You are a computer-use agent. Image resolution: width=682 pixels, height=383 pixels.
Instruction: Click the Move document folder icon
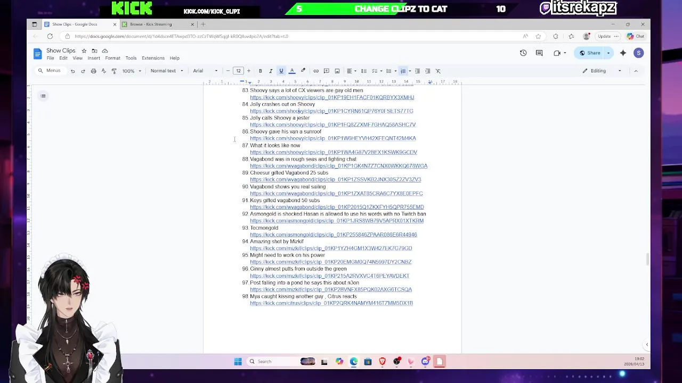pyautogui.click(x=94, y=51)
